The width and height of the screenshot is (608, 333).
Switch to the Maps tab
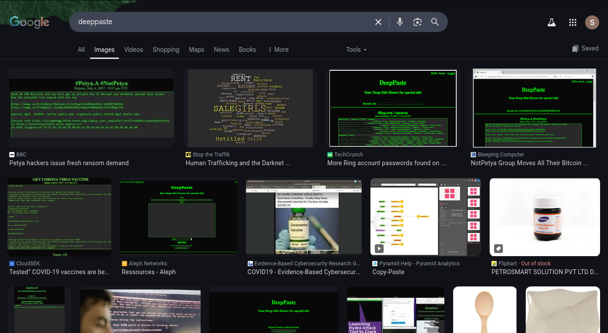coord(197,50)
